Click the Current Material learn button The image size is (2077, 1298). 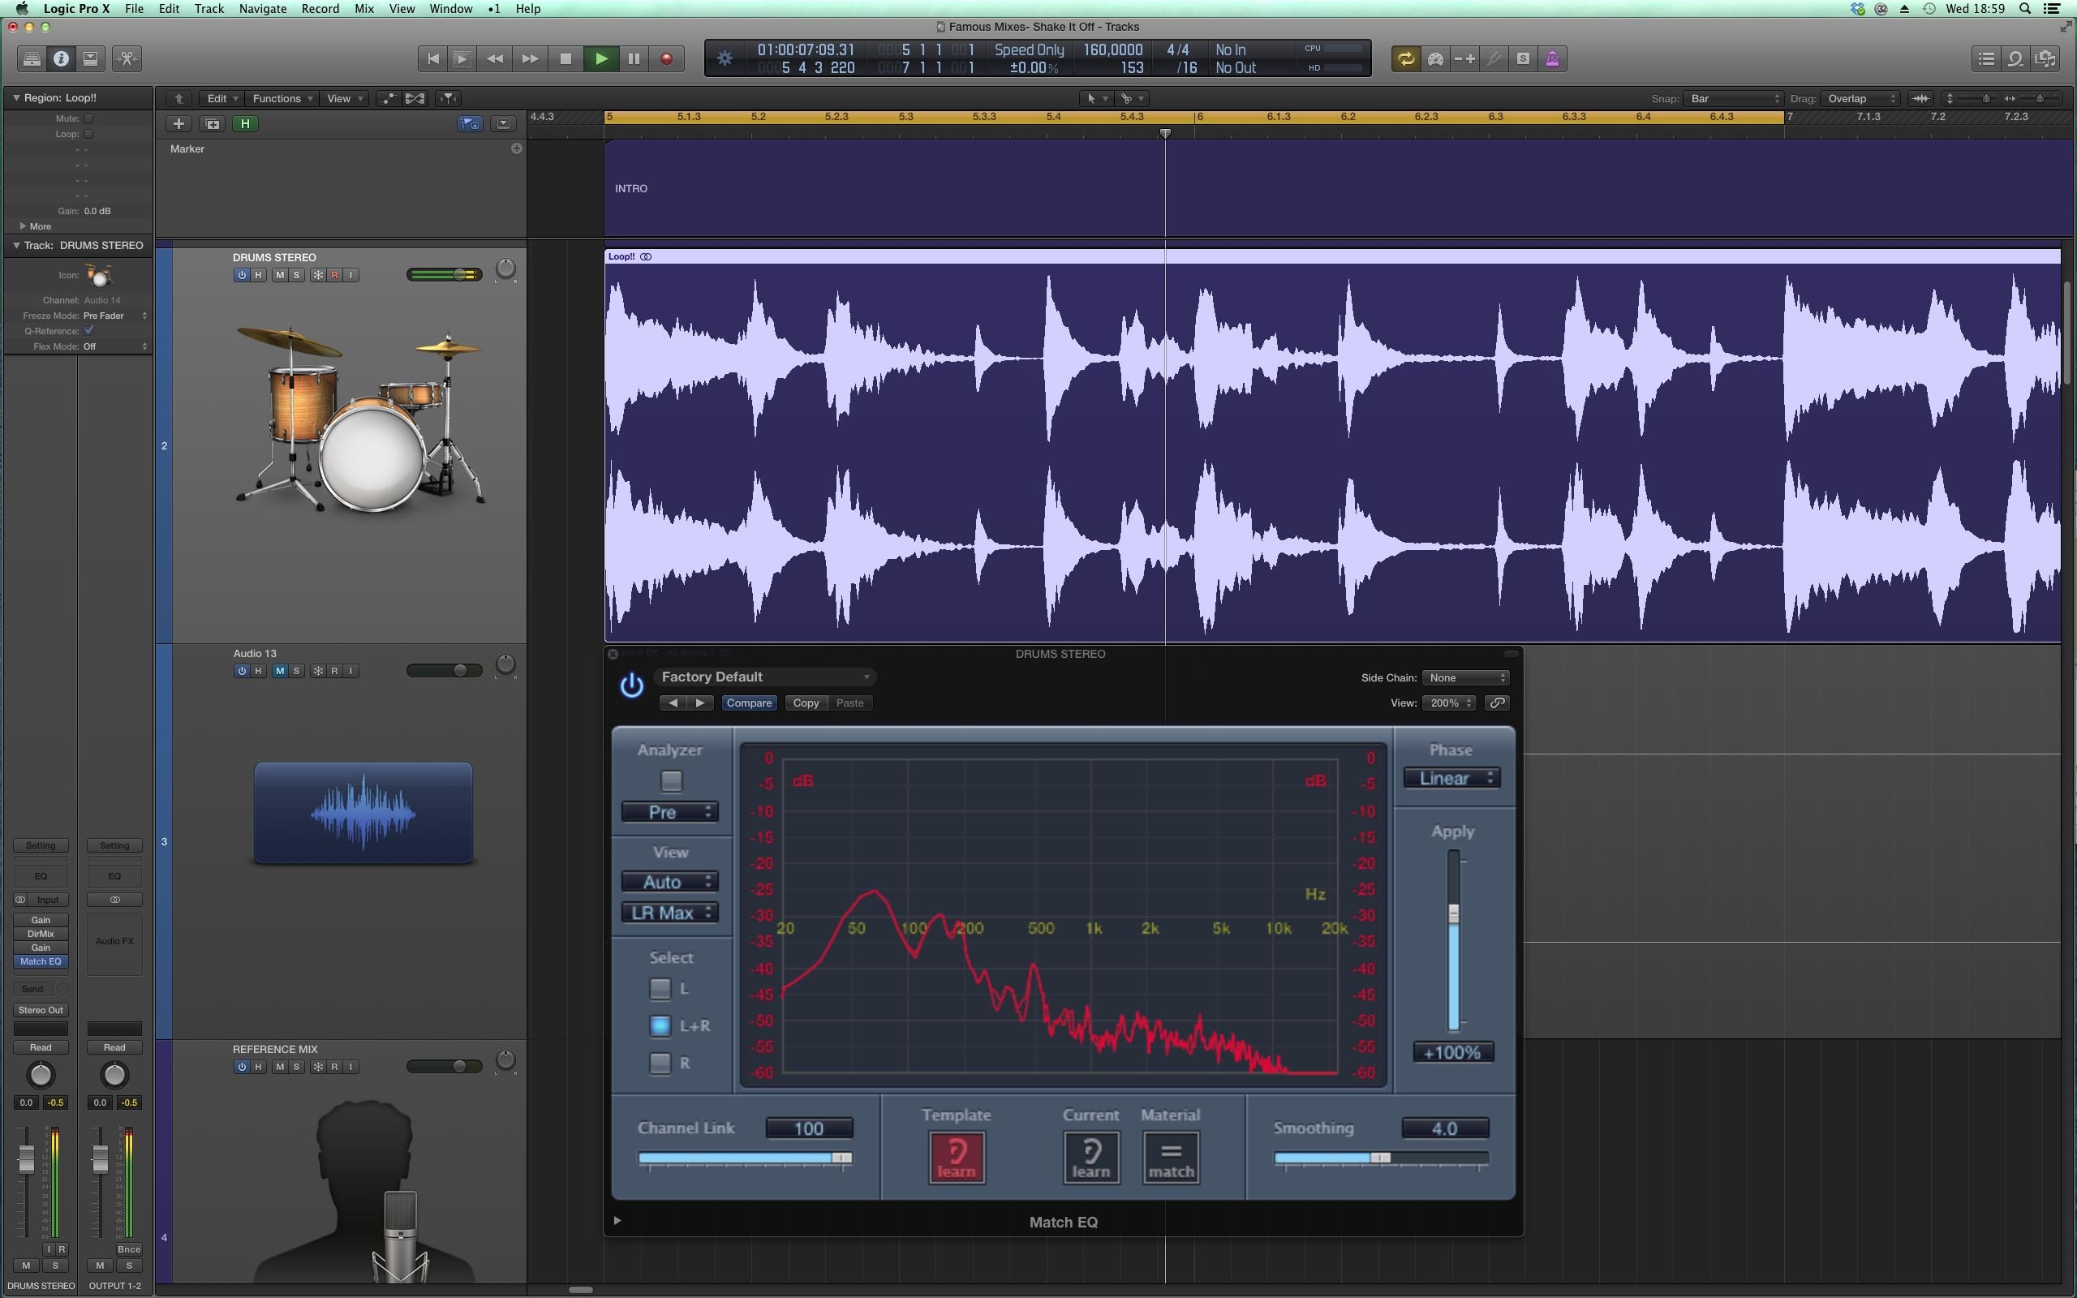click(x=1091, y=1157)
